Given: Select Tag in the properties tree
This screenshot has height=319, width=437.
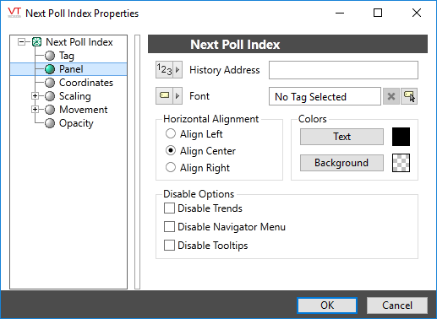Looking at the screenshot, I should 67,56.
